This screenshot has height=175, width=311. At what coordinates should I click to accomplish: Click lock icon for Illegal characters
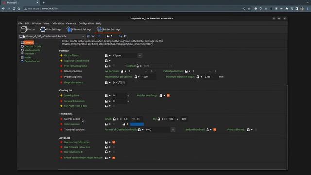(x=106, y=82)
